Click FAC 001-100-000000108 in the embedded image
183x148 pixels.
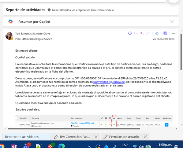(x=82, y=123)
